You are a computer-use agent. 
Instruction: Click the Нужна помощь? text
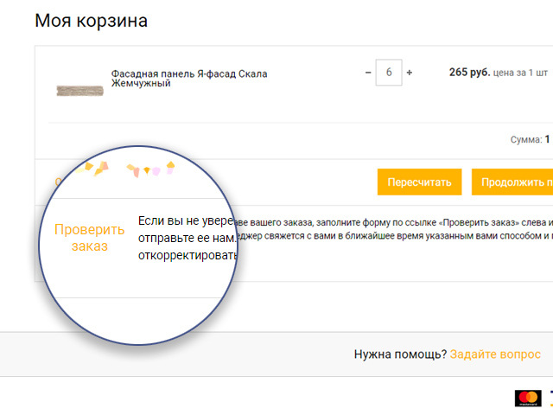pyautogui.click(x=400, y=354)
